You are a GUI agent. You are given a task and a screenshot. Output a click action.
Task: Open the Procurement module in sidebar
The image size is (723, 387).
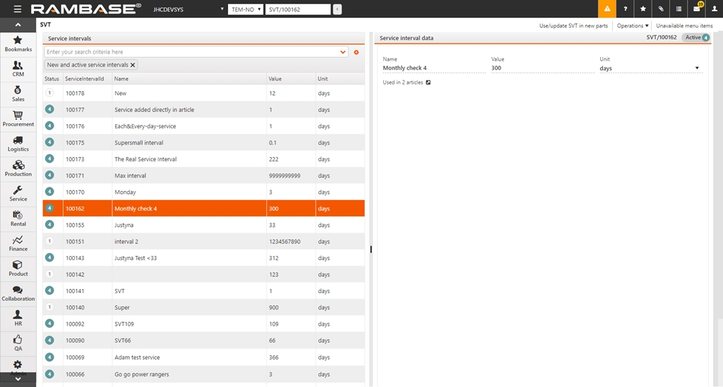tap(18, 118)
